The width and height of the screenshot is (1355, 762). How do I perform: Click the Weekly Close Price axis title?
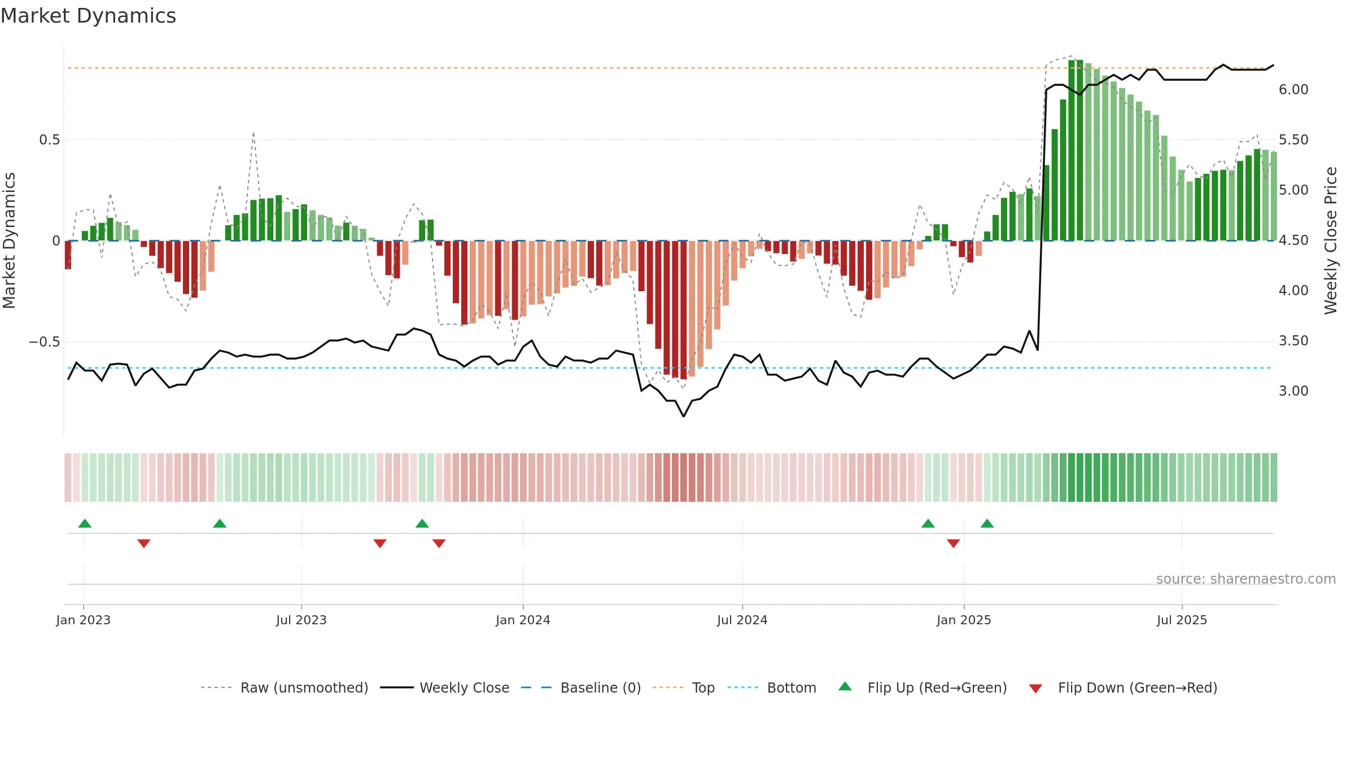tap(1331, 240)
